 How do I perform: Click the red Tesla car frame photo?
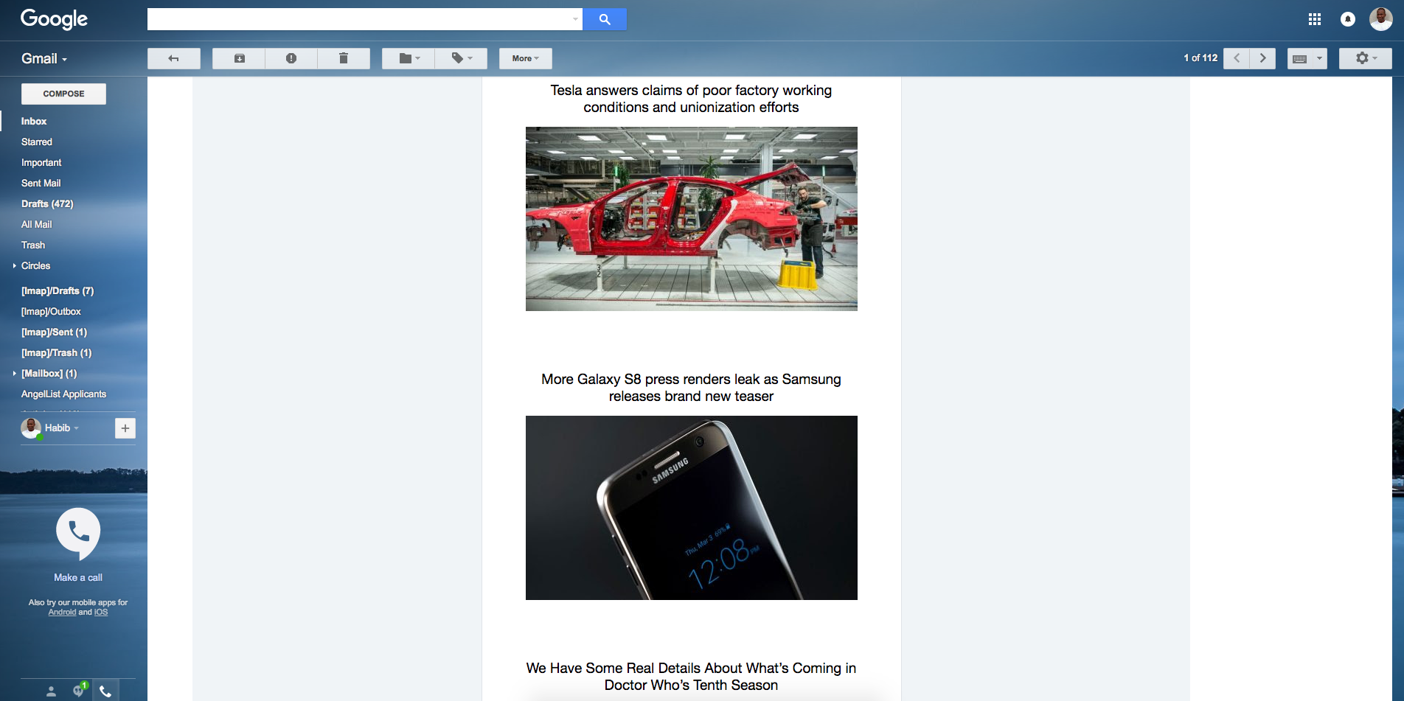(692, 219)
